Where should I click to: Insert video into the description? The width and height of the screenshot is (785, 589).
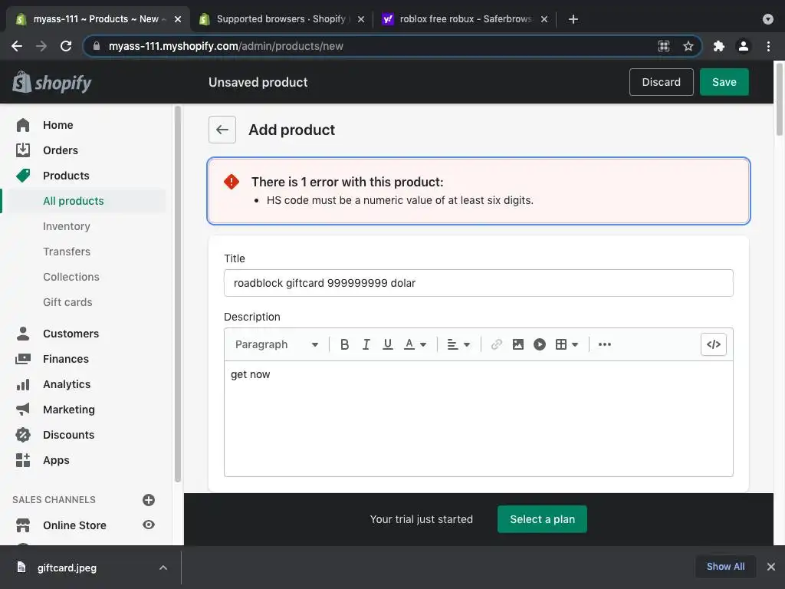point(540,344)
